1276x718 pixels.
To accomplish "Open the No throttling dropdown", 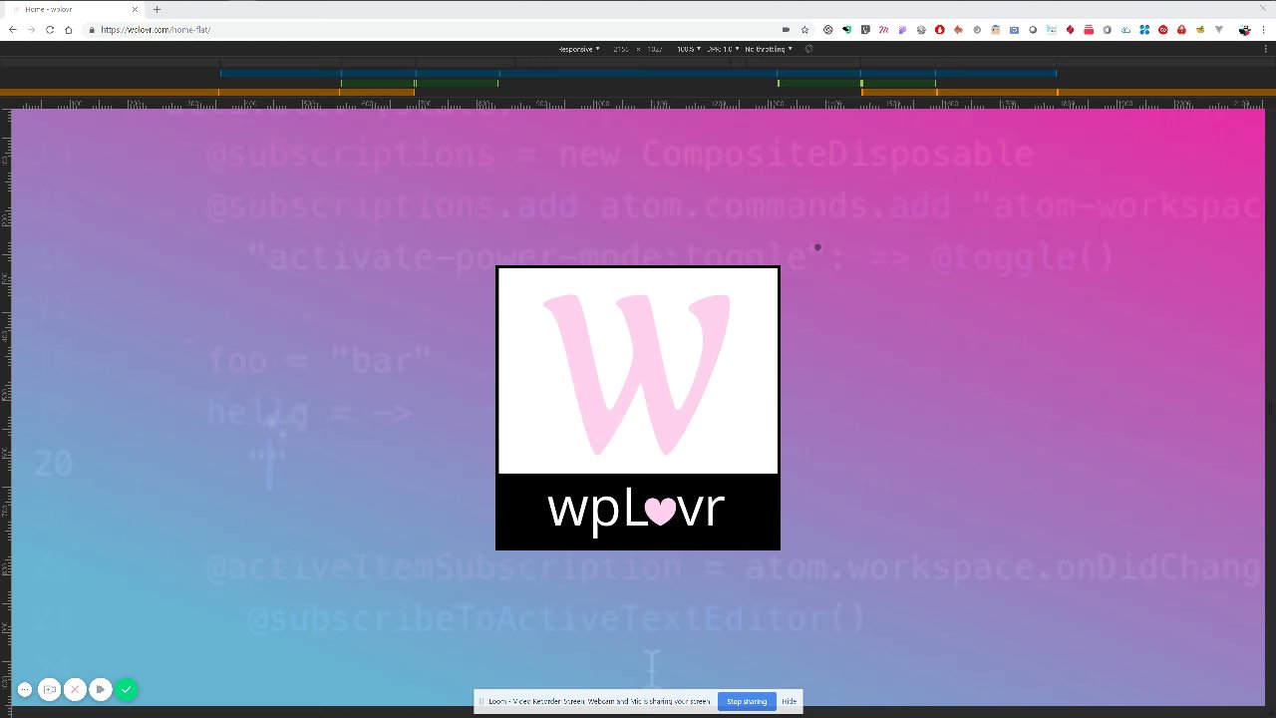I will coord(769,49).
